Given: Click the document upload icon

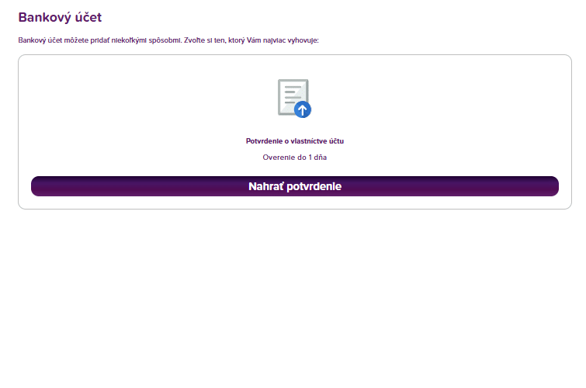Looking at the screenshot, I should (x=294, y=99).
